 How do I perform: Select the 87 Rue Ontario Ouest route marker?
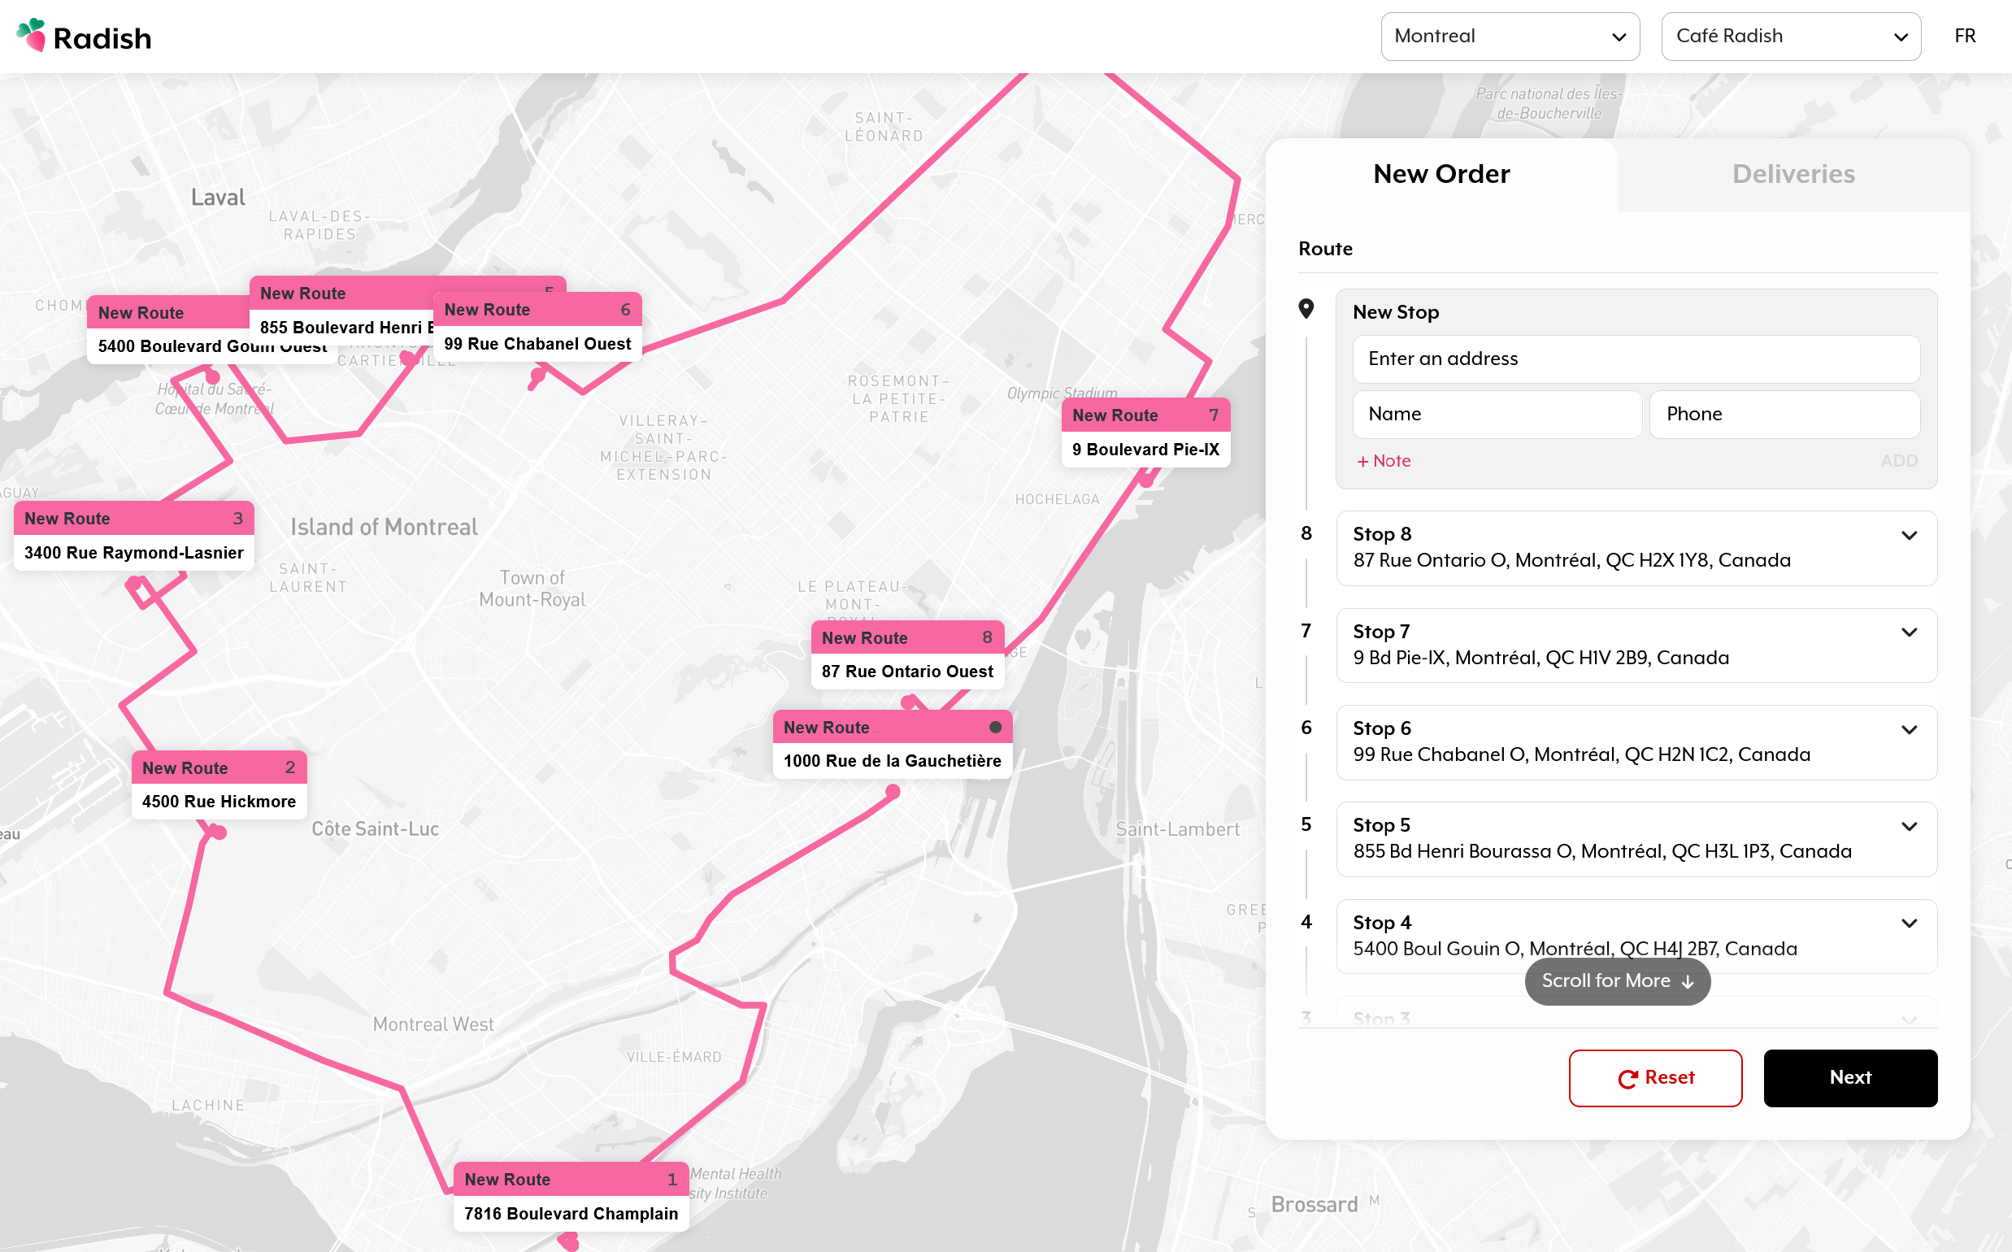pos(906,654)
